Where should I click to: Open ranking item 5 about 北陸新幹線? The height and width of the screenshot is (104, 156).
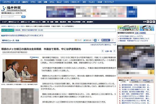coord(136,94)
